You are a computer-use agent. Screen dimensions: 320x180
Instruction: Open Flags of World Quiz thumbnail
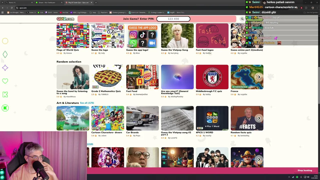pyautogui.click(x=73, y=36)
